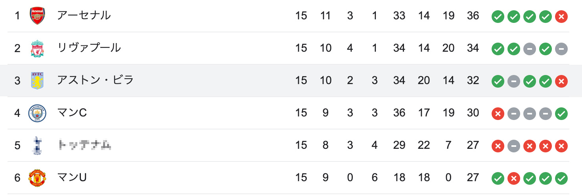Click Arsenal's red loss icon in form
The height and width of the screenshot is (195, 582).
pos(561,17)
